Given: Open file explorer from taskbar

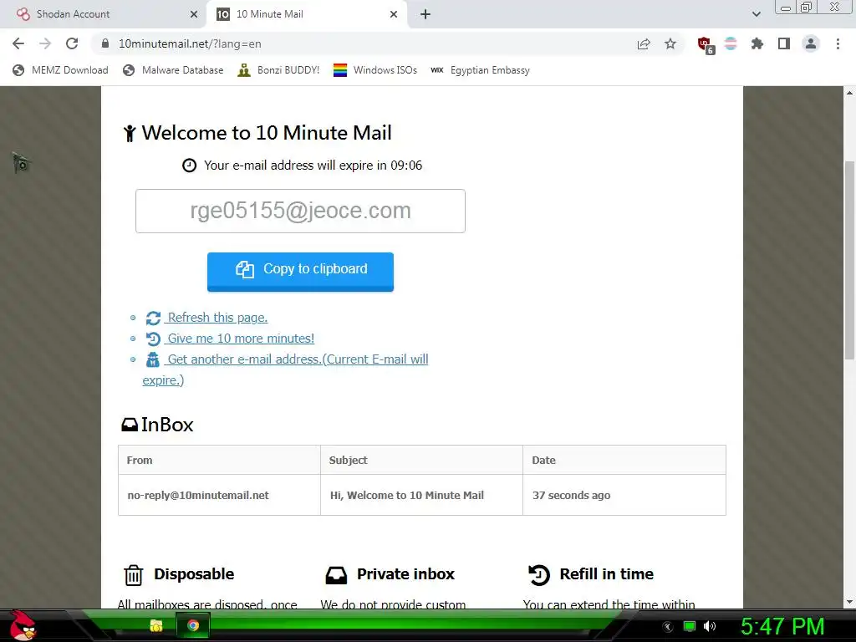Looking at the screenshot, I should [156, 625].
